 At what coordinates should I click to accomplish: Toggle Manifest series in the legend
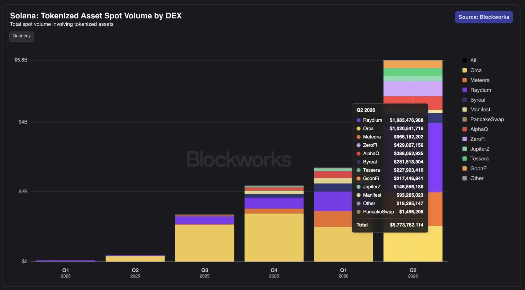(476, 110)
